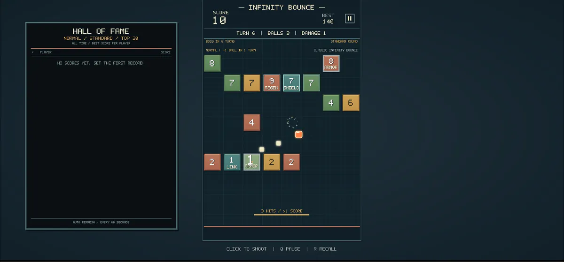
Task: Click the orange 6 block
Action: point(351,103)
